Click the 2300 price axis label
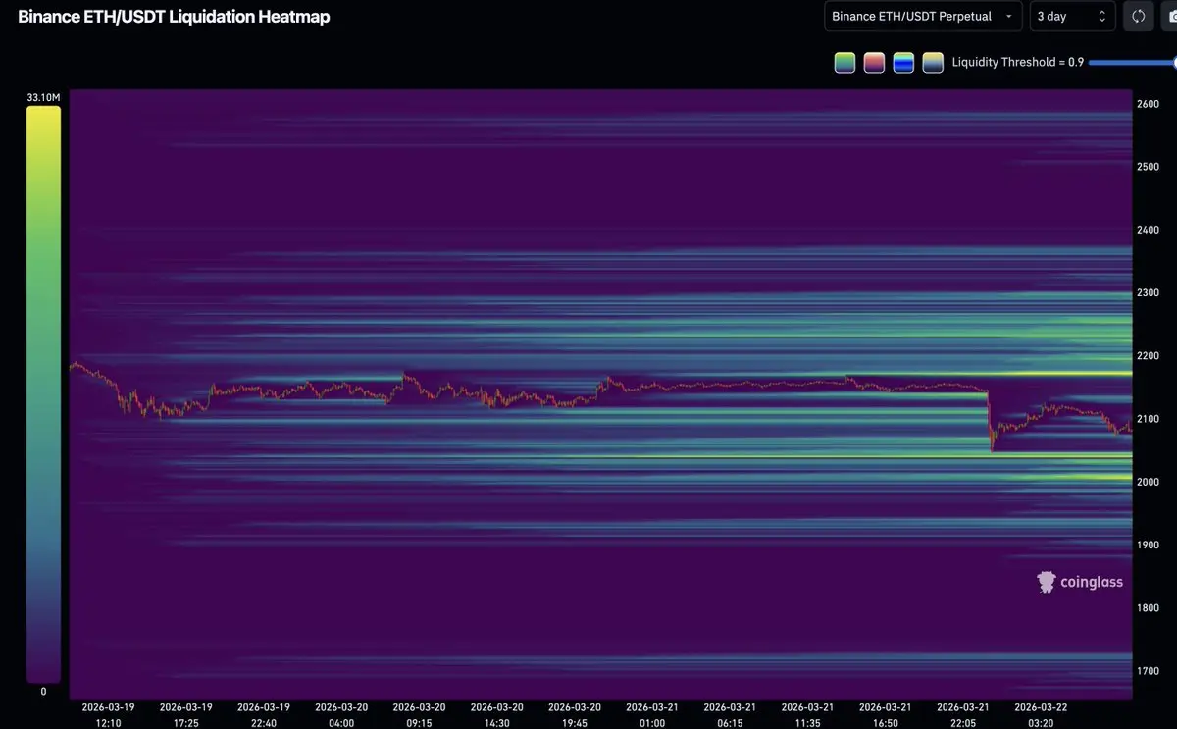This screenshot has width=1177, height=729. coord(1148,292)
